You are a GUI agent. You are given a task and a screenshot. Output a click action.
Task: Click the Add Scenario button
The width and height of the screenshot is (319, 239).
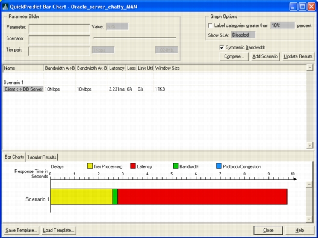(x=265, y=56)
